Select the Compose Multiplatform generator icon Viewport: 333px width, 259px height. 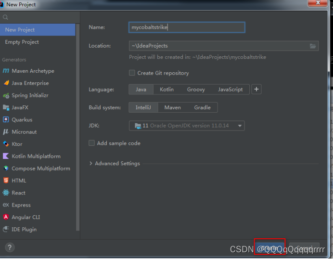6,168
